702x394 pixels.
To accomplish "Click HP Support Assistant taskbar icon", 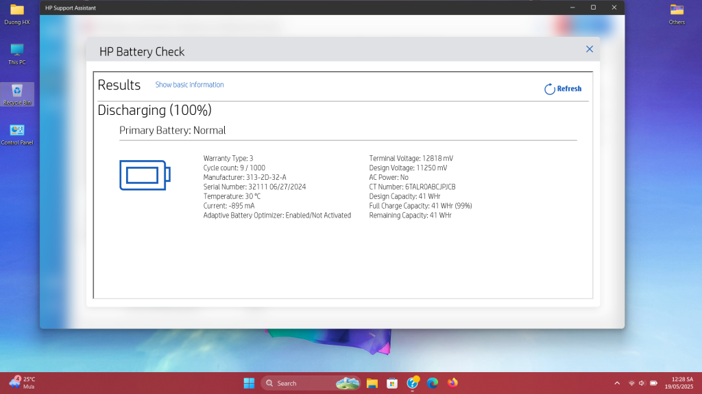I will [412, 383].
